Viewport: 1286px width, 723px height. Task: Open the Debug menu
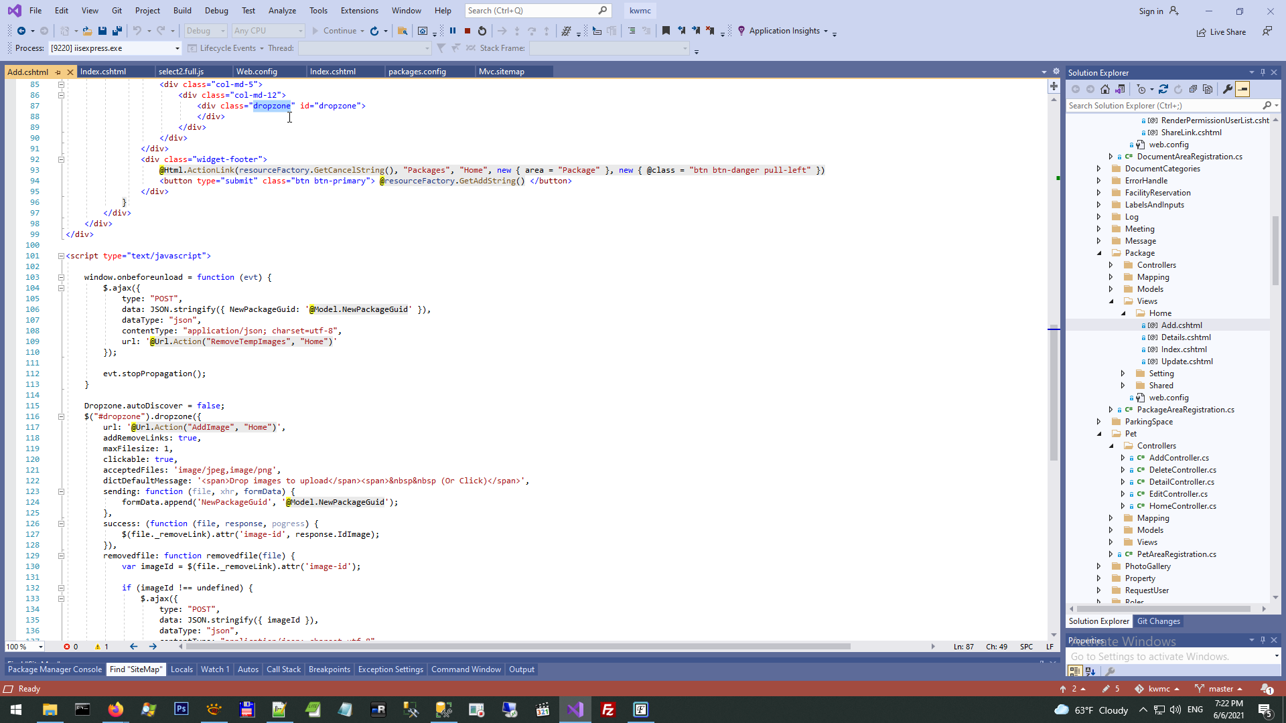point(216,10)
